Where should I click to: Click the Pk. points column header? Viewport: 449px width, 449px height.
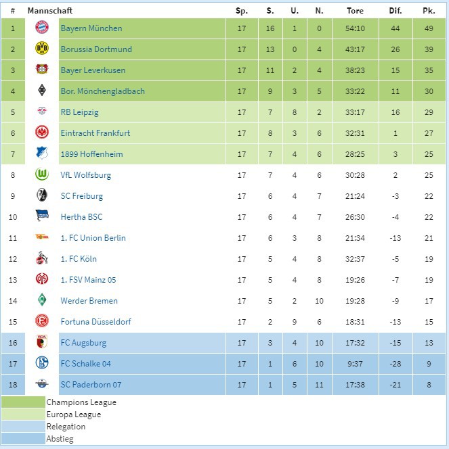[428, 11]
